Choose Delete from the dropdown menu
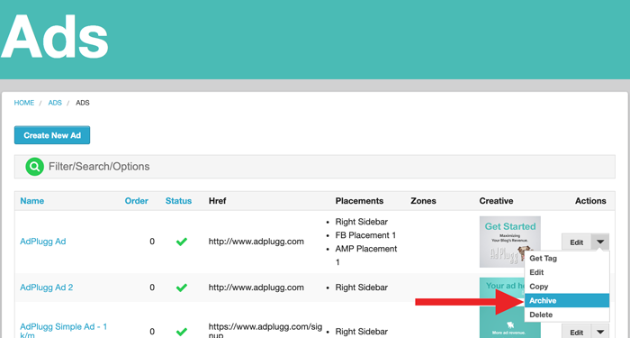Image resolution: width=630 pixels, height=338 pixels. (x=567, y=315)
